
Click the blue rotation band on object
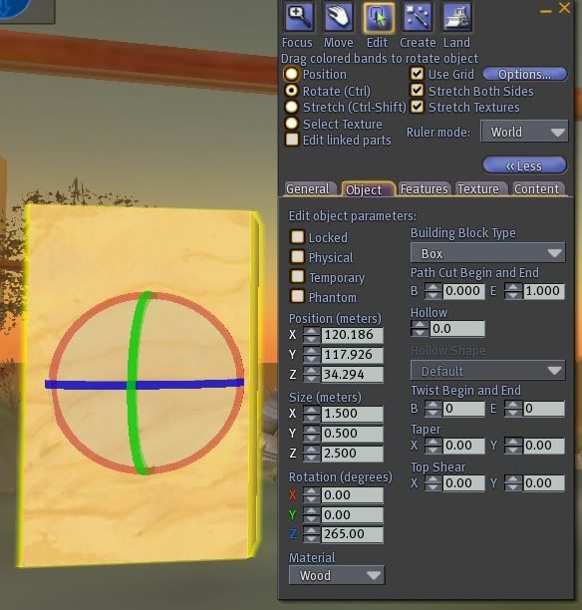pyautogui.click(x=186, y=385)
